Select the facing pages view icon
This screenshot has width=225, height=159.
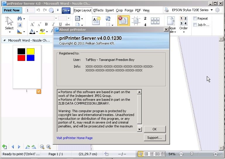click(x=157, y=154)
